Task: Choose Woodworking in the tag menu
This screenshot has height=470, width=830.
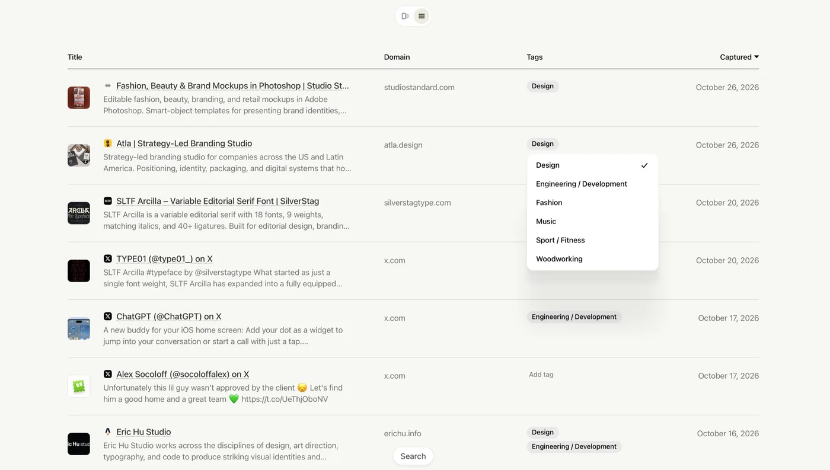Action: [x=592, y=259]
